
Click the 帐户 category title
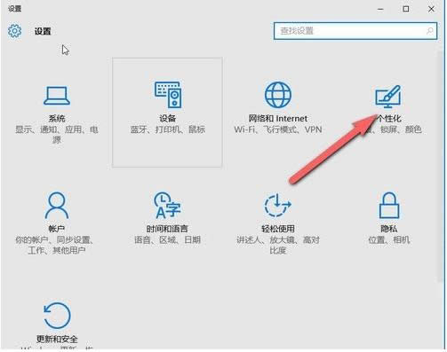(57, 229)
